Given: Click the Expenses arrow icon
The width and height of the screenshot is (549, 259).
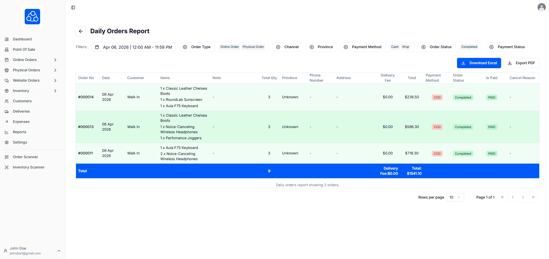Looking at the screenshot, I should pyautogui.click(x=7, y=122).
